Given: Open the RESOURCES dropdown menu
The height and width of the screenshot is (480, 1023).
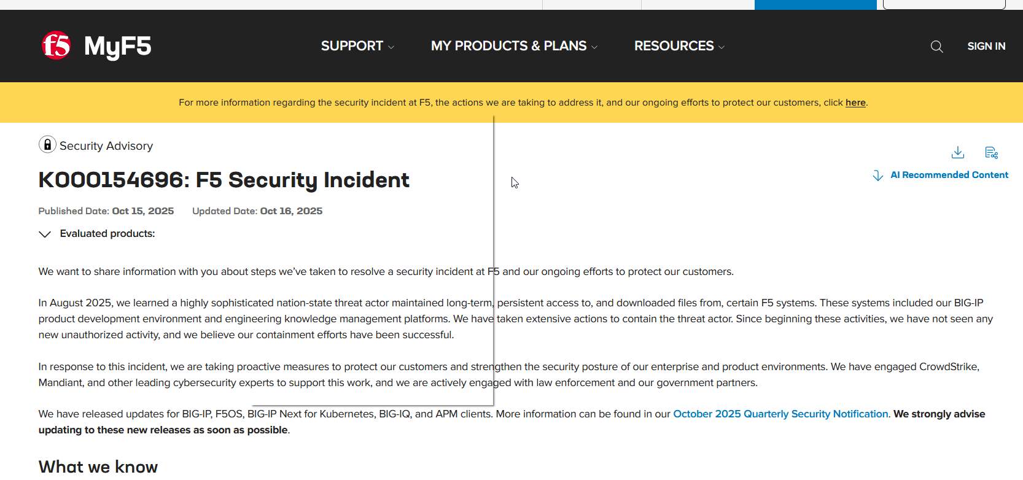Looking at the screenshot, I should tap(679, 46).
